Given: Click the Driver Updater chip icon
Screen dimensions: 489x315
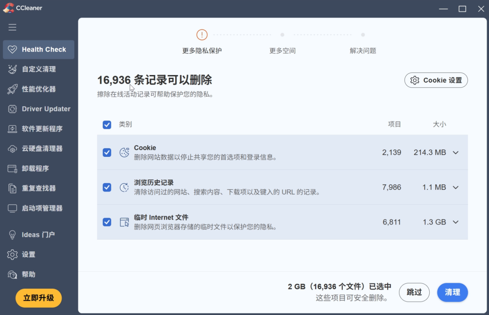Looking at the screenshot, I should [x=13, y=109].
